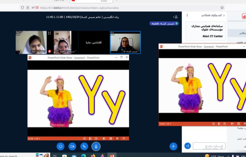Screen dimensions: 246x157
Task: Switch to Reading view in left PowerPoint
Action: [x=117, y=139]
